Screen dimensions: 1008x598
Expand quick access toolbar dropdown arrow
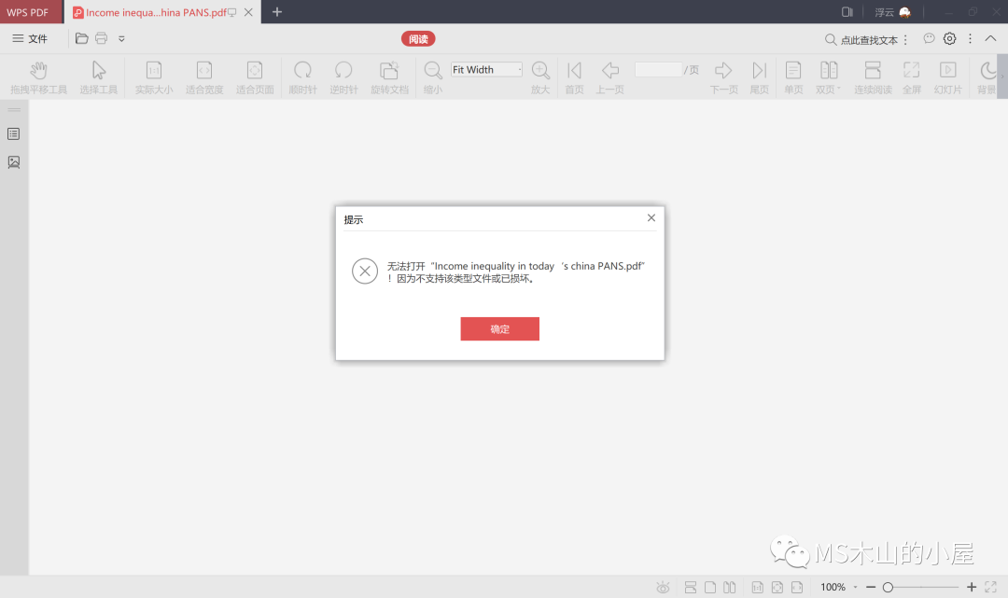coord(121,39)
